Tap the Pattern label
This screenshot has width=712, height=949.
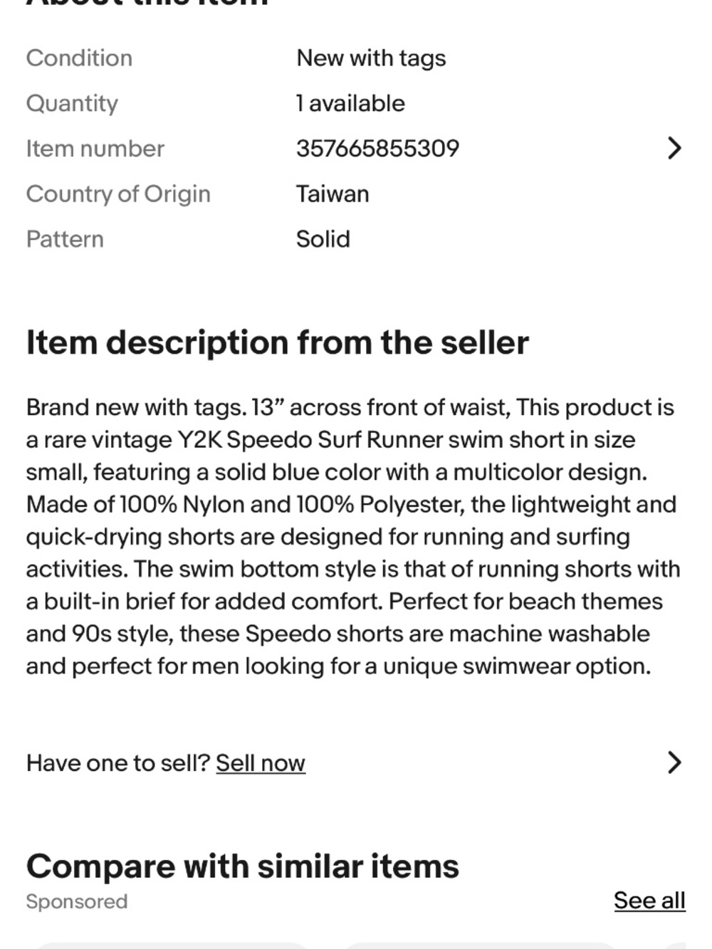[x=65, y=238]
